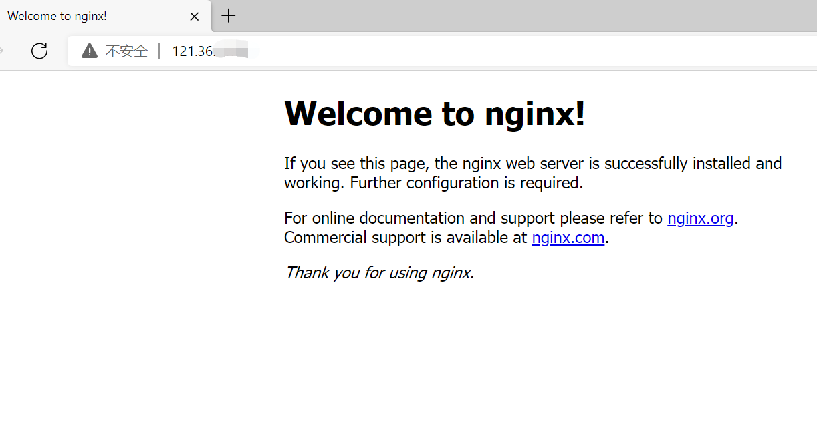817x430 pixels.
Task: Select the "Welcome to nginx!" browser tab
Action: click(106, 16)
